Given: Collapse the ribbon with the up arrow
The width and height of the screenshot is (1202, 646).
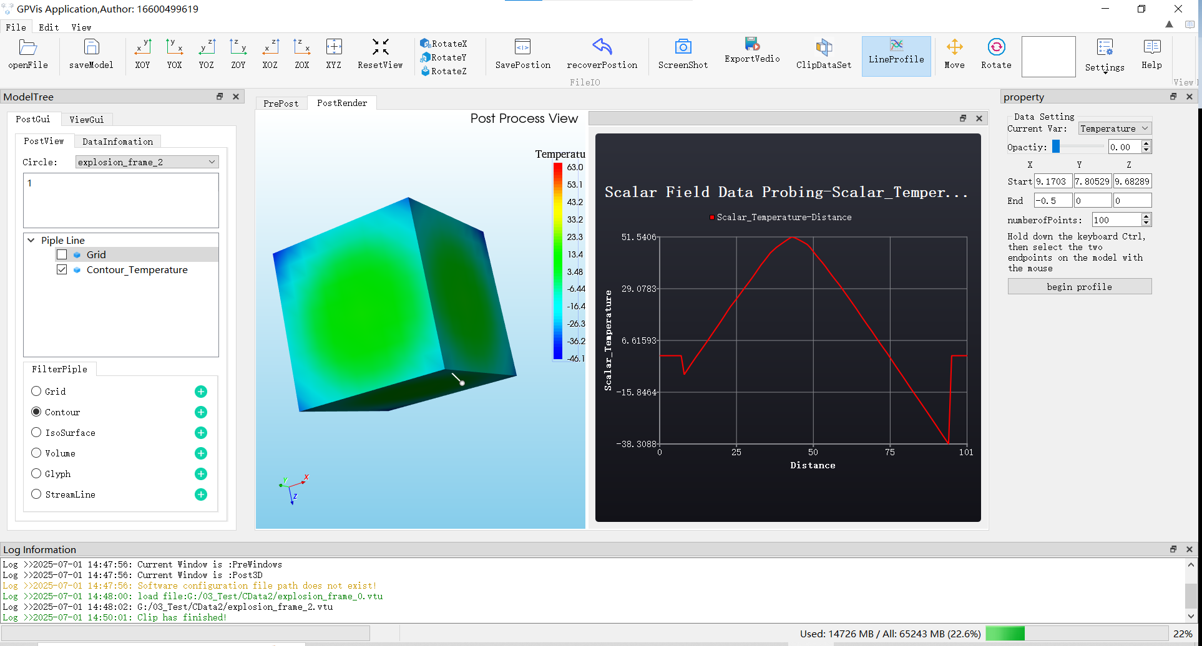Looking at the screenshot, I should (x=1169, y=25).
